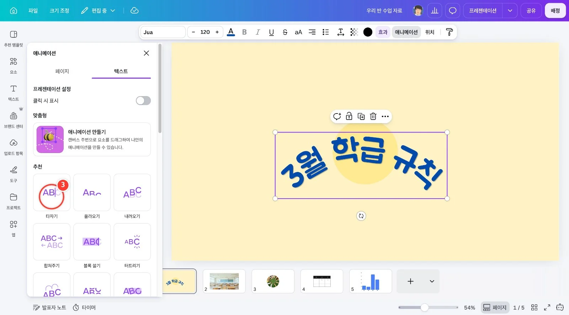569x315 pixels.
Task: Open the 업로드 항목 panel
Action: click(14, 147)
